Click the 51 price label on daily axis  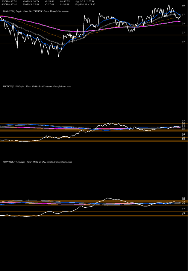[x=183, y=32]
